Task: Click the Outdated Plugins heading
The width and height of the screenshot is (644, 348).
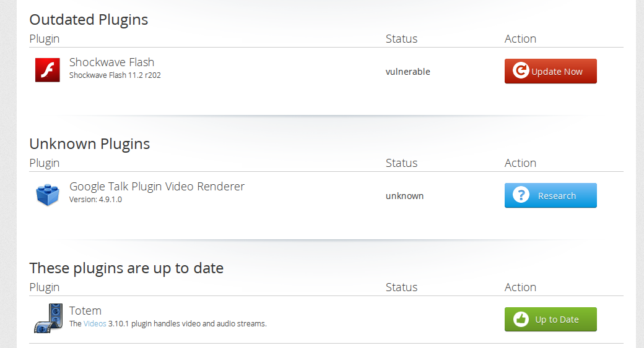Action: (89, 20)
